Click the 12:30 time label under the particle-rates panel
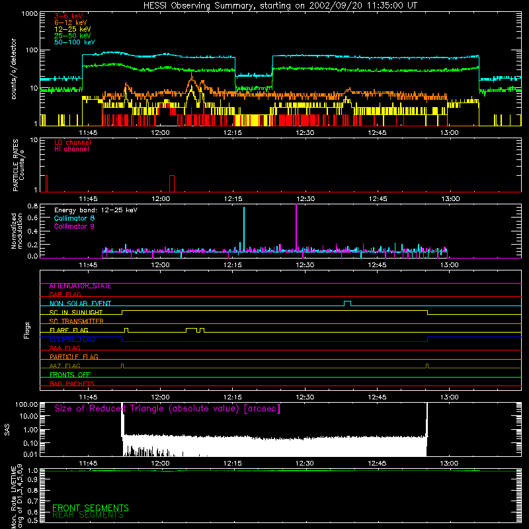529x529 pixels. pos(305,199)
